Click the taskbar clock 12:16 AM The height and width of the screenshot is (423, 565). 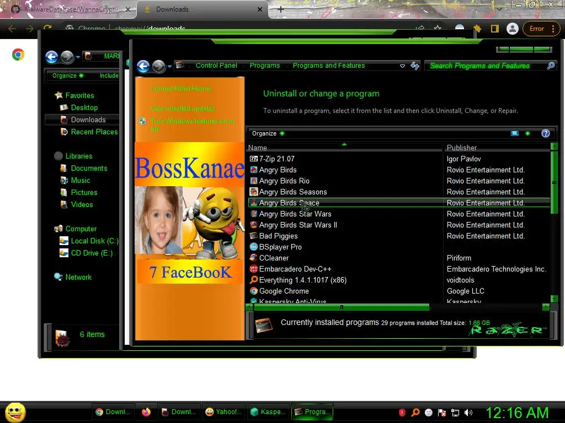tap(517, 413)
